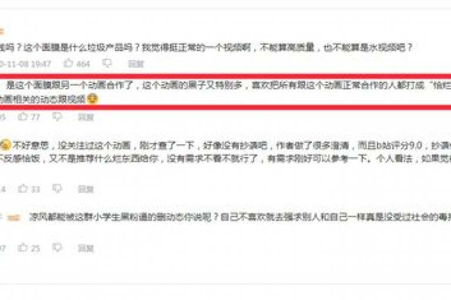Thumbs-down the red-highlighted comment
This screenshot has height=300, width=451.
point(57,116)
